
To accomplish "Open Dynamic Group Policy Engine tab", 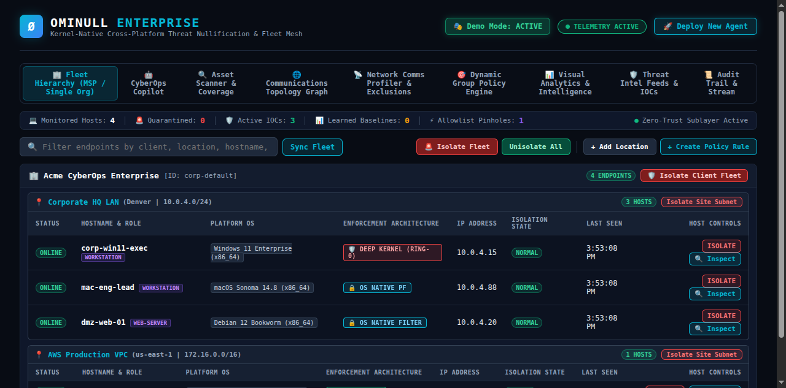I will [x=479, y=83].
